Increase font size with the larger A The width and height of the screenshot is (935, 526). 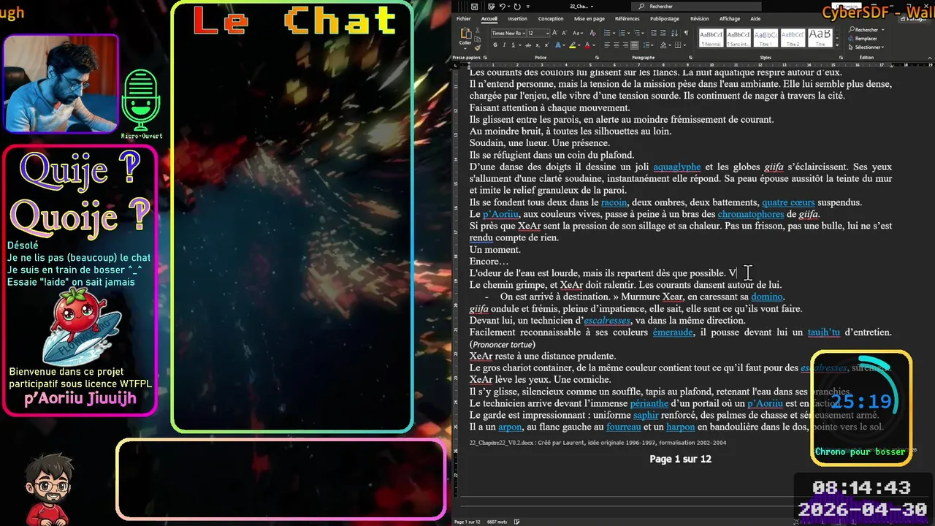tap(555, 33)
